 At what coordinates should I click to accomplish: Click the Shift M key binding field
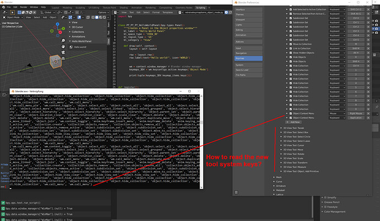click(x=356, y=48)
